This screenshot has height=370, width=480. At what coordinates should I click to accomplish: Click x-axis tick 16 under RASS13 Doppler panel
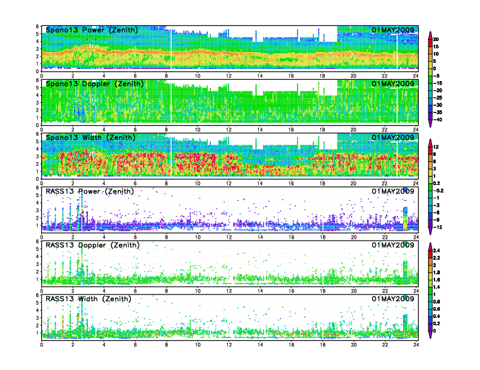point(291,291)
